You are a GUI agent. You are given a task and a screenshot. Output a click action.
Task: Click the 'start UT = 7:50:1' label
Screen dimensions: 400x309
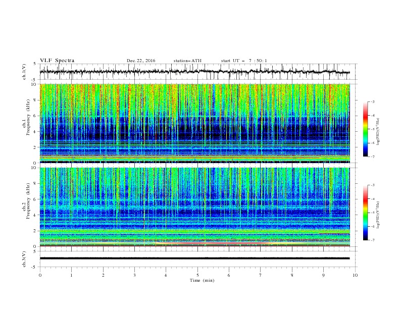pos(244,61)
